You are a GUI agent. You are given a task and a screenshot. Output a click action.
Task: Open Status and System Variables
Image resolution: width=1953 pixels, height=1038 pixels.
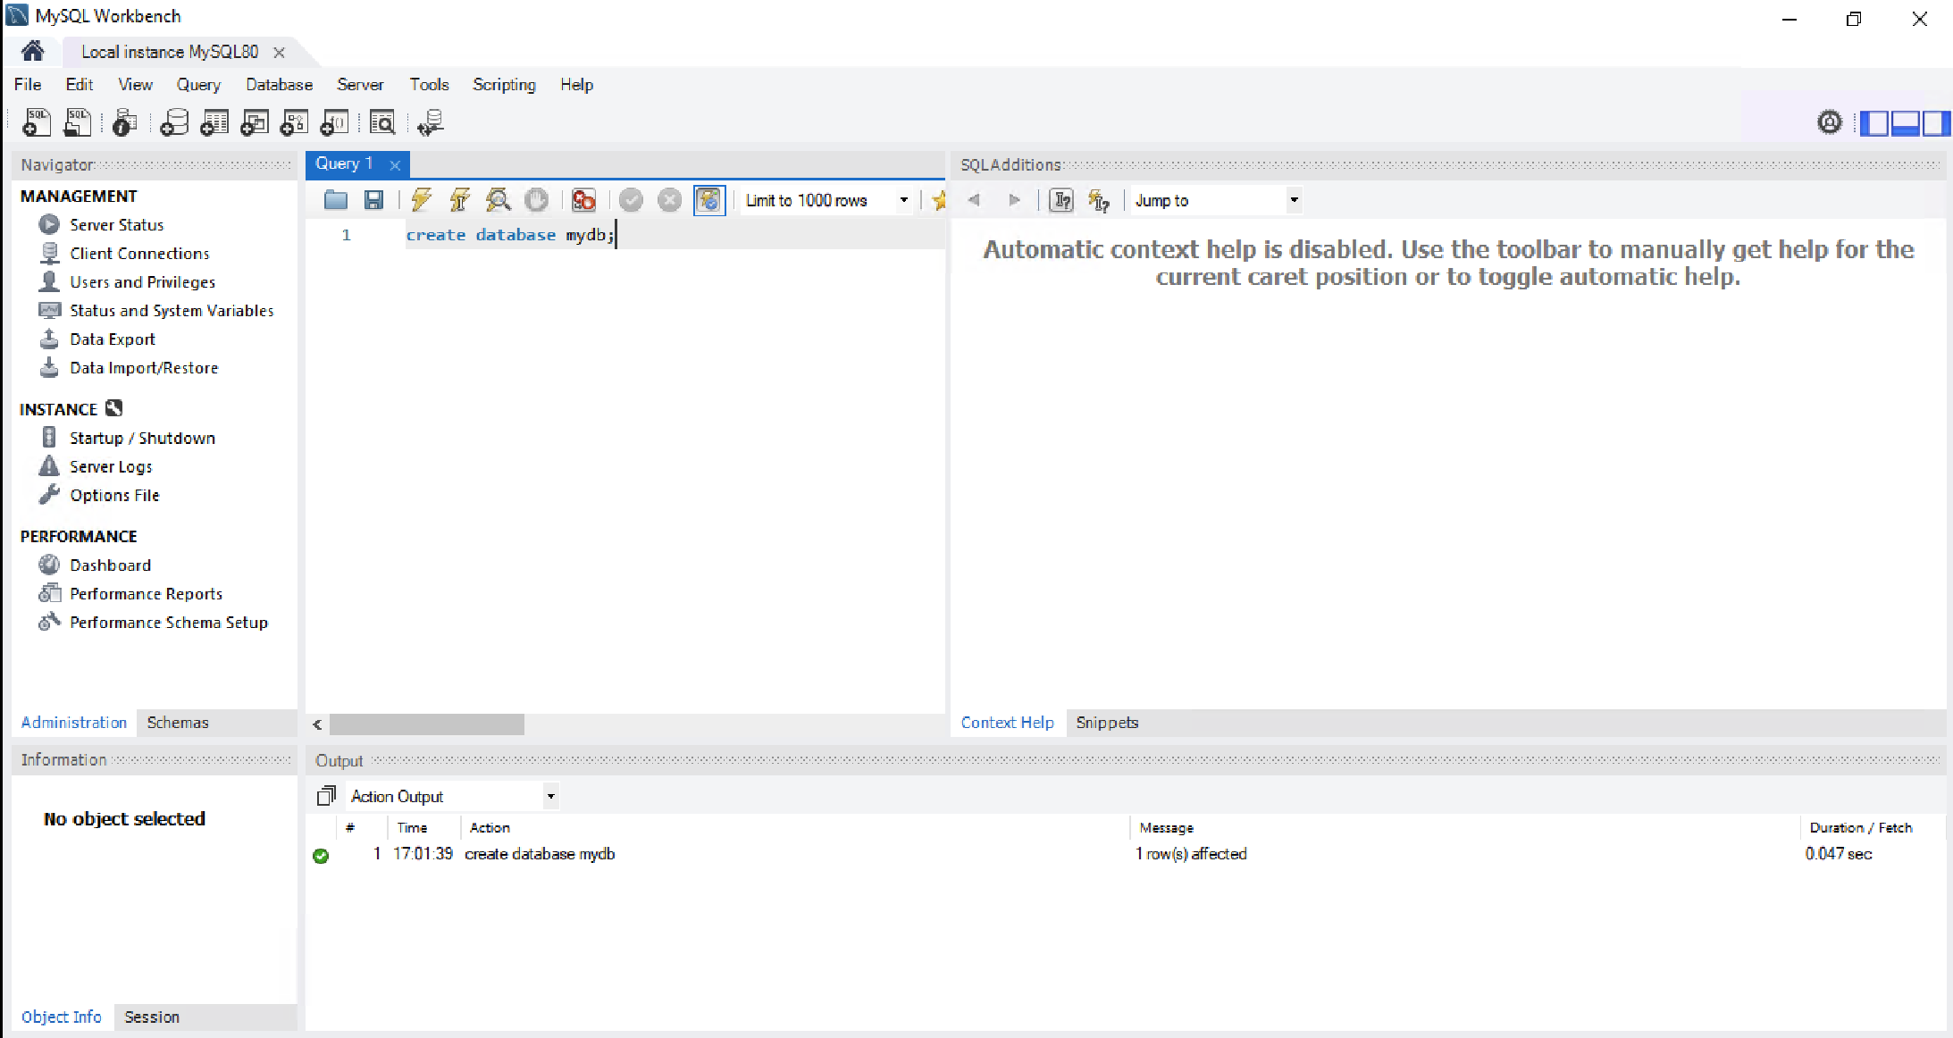(x=172, y=310)
